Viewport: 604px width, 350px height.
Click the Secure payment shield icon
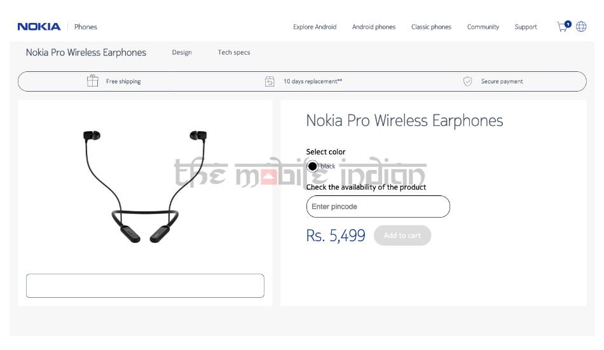467,81
